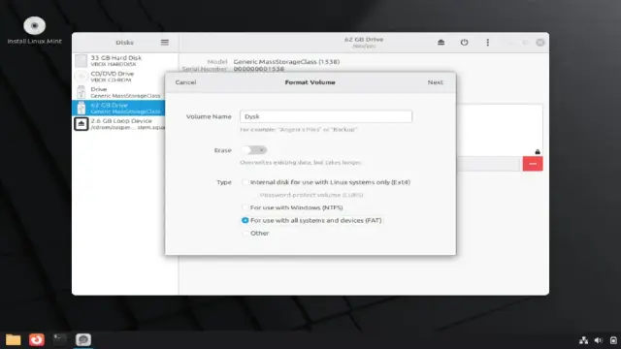This screenshot has width=621, height=349.
Task: Open the Disks application hamburger menu
Action: point(165,43)
